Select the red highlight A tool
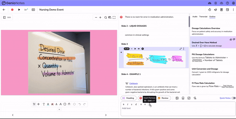Image resolution: width=236 pixels, height=119 pixels. coord(52,104)
